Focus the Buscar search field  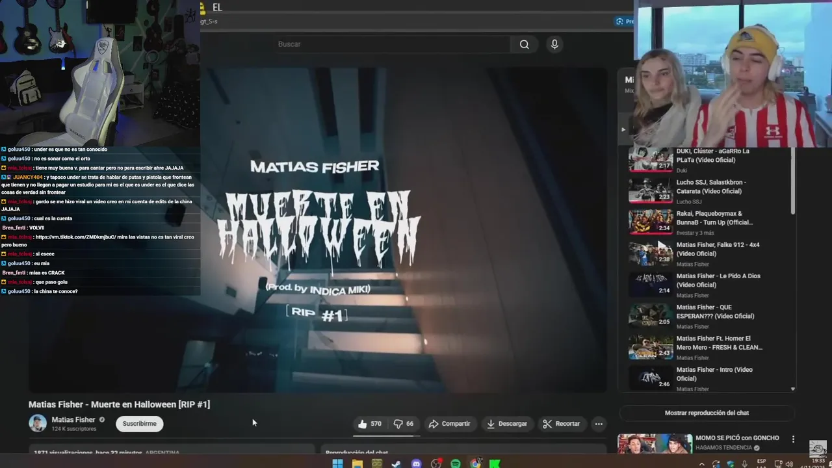coord(393,44)
